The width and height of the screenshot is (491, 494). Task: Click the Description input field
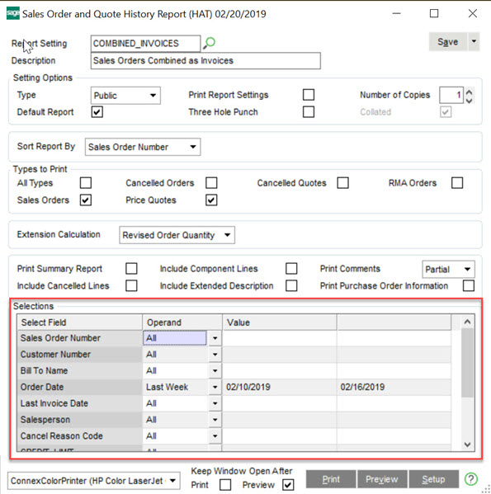205,60
